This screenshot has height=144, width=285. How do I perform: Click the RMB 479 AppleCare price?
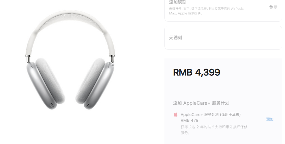pyautogui.click(x=190, y=120)
